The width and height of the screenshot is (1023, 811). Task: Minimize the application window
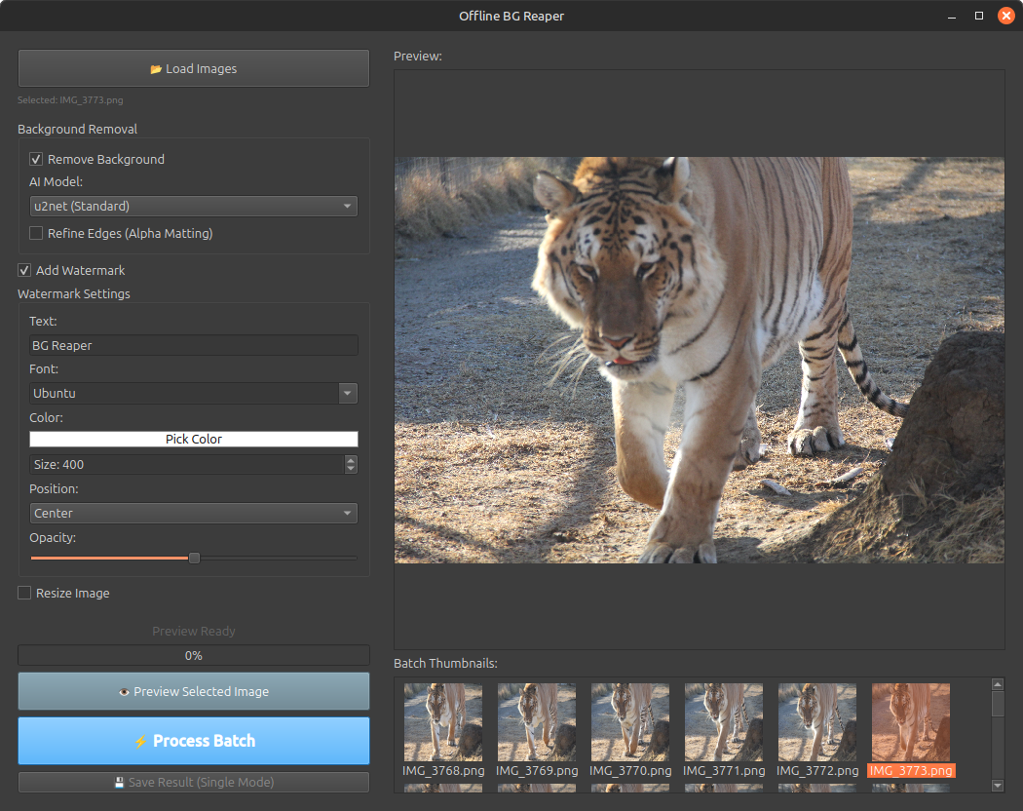[954, 16]
